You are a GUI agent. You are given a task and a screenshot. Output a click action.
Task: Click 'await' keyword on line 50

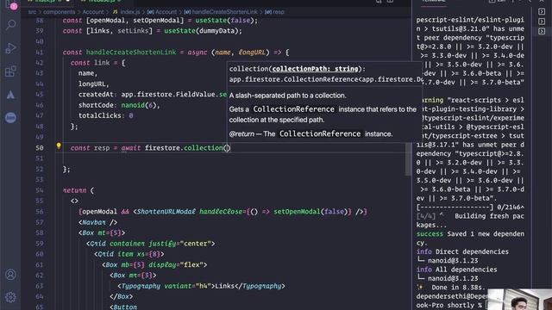pyautogui.click(x=131, y=148)
